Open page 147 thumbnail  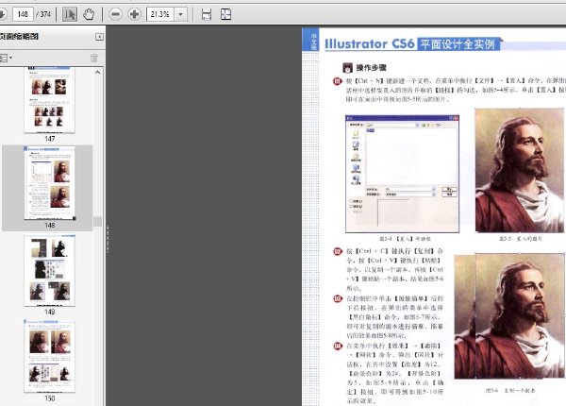pos(50,100)
